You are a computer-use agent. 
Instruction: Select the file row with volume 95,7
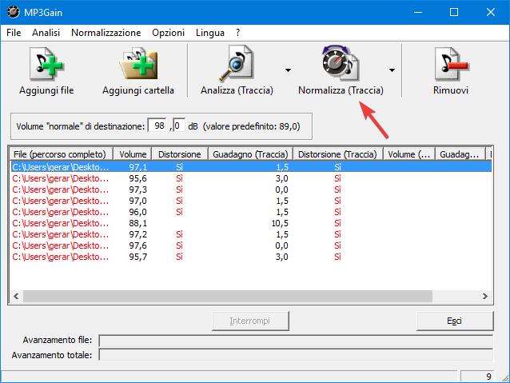click(251, 257)
